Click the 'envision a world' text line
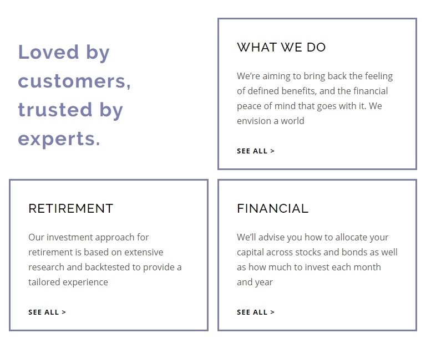The image size is (426, 349). click(270, 121)
